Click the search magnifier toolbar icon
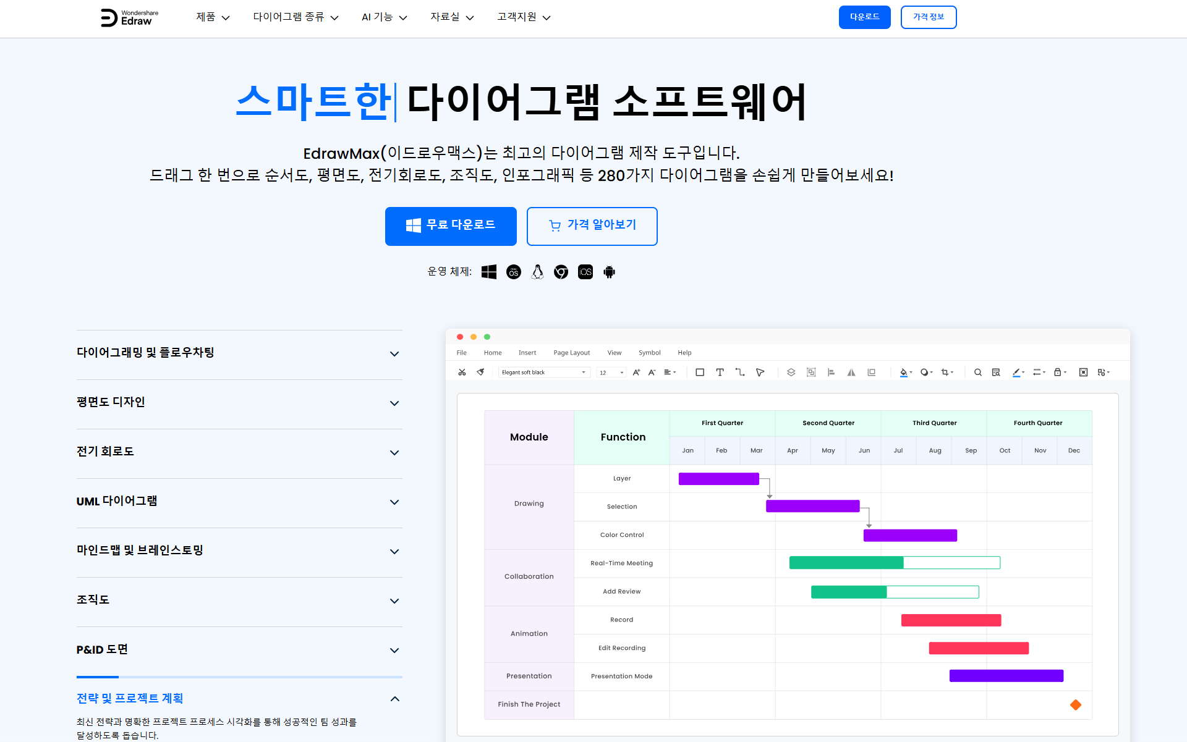This screenshot has height=742, width=1187. [977, 372]
